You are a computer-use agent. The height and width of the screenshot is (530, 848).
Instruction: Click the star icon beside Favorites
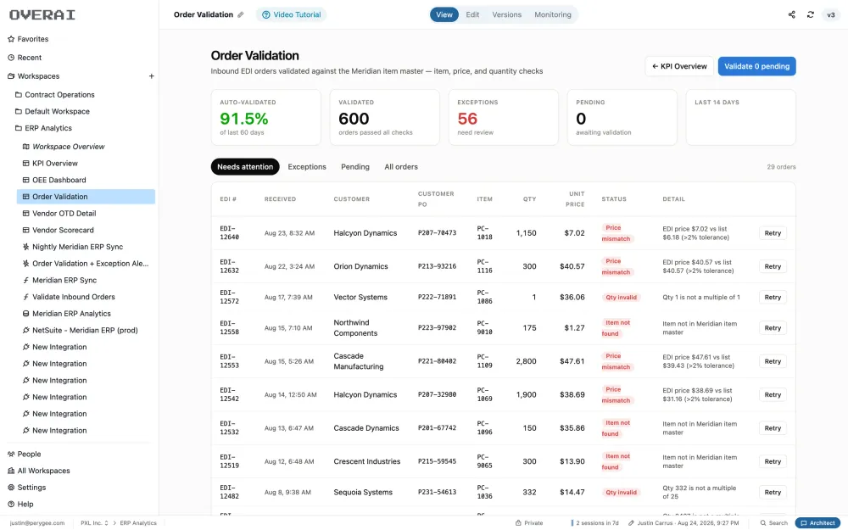tap(11, 39)
